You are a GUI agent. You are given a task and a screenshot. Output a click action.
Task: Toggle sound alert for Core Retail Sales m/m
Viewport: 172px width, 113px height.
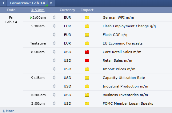coord(54,52)
